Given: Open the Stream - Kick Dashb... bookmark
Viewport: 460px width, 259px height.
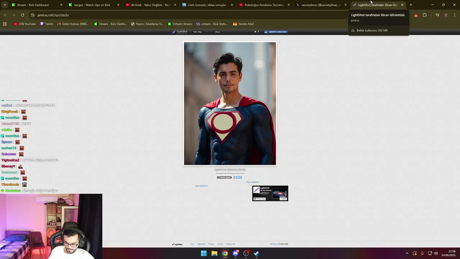Looking at the screenshot, I should [x=110, y=24].
